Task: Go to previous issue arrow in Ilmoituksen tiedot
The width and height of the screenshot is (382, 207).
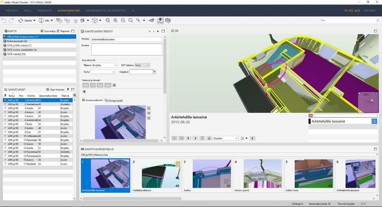Action: point(150,31)
